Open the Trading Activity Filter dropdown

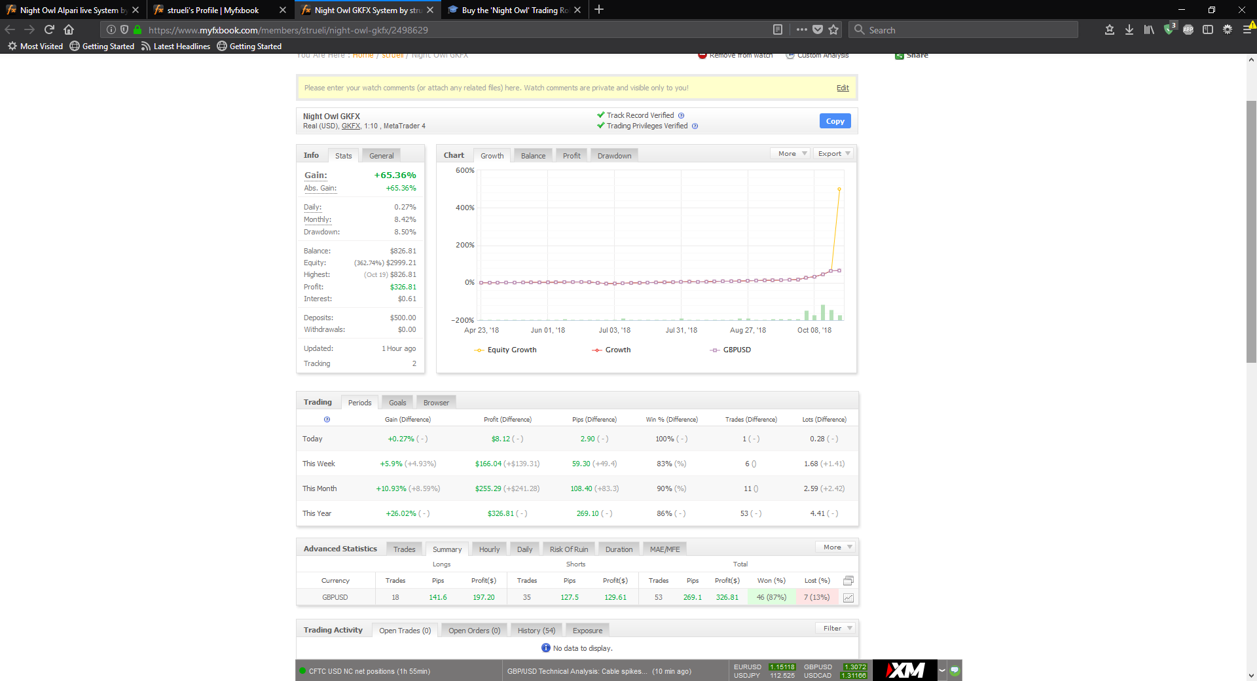coord(835,629)
